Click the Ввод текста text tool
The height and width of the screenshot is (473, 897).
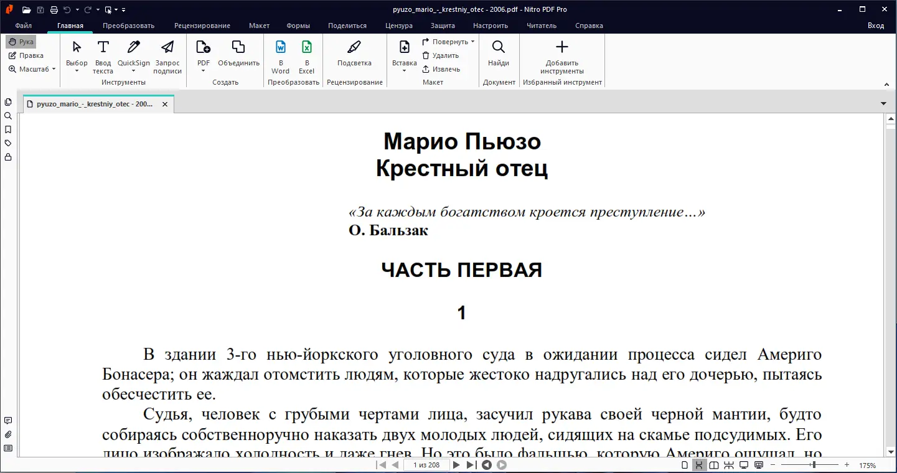click(103, 57)
